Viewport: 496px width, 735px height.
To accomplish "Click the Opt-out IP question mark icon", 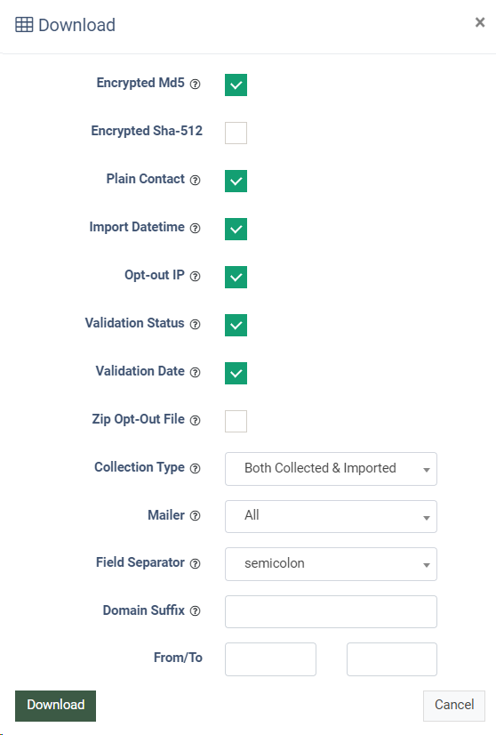I will 196,276.
